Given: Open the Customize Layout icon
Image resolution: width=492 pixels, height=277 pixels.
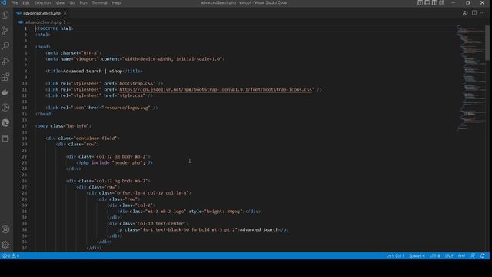Looking at the screenshot, I should tap(441, 2).
